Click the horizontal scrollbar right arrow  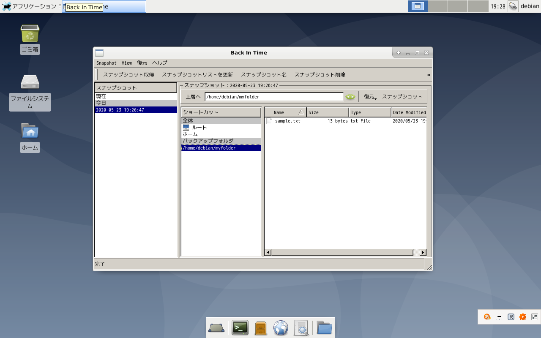pyautogui.click(x=423, y=253)
